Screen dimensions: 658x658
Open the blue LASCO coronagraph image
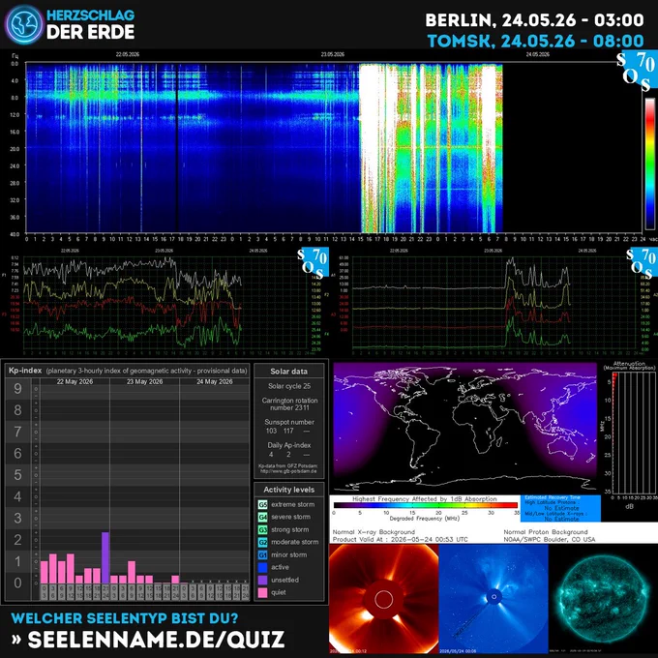[x=493, y=599]
